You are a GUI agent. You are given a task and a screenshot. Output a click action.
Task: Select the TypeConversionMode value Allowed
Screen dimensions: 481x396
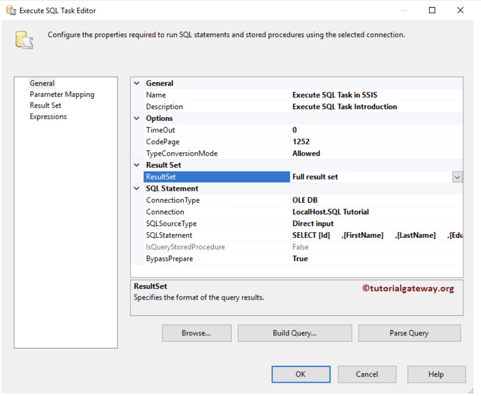coord(376,153)
